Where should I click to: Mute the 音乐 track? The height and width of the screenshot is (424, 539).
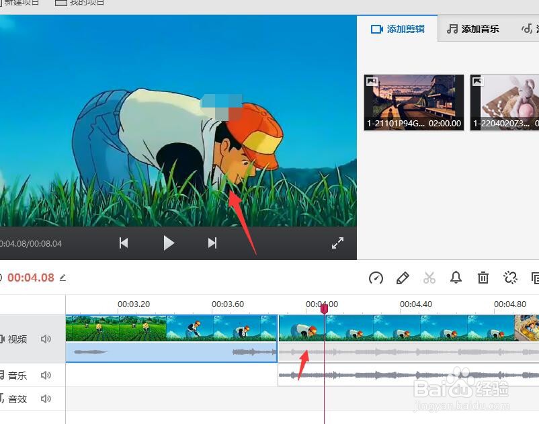pos(46,375)
